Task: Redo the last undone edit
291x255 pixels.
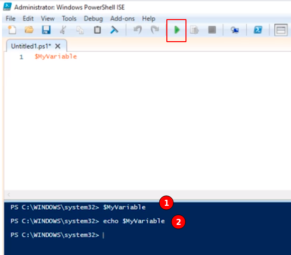Action: click(x=155, y=30)
